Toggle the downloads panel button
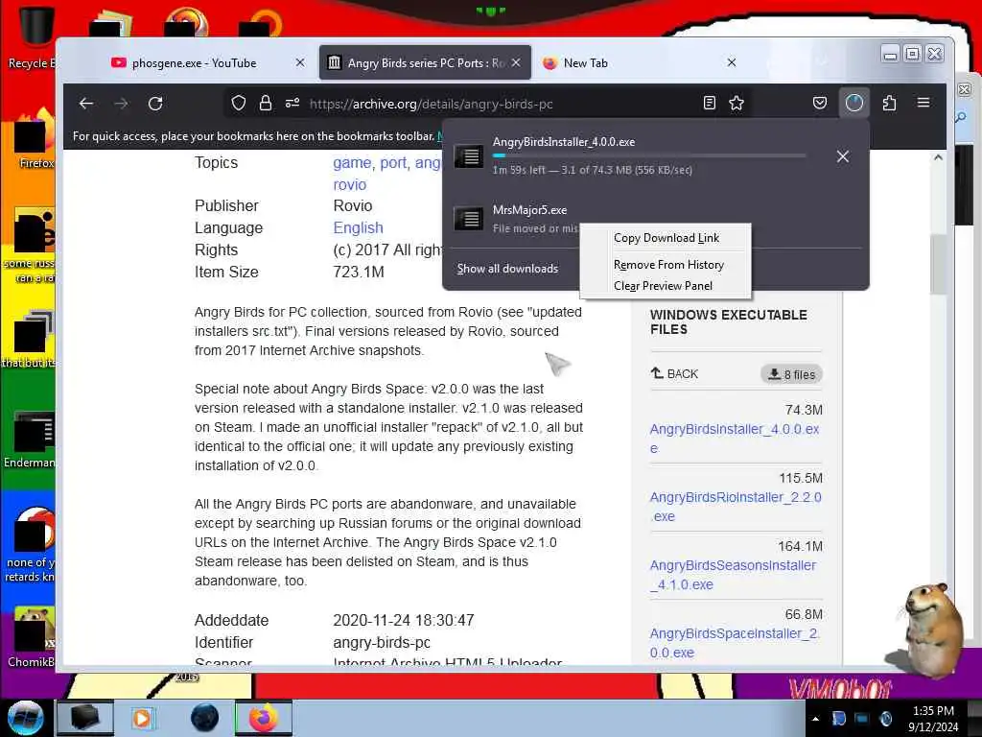The image size is (982, 737). (854, 103)
